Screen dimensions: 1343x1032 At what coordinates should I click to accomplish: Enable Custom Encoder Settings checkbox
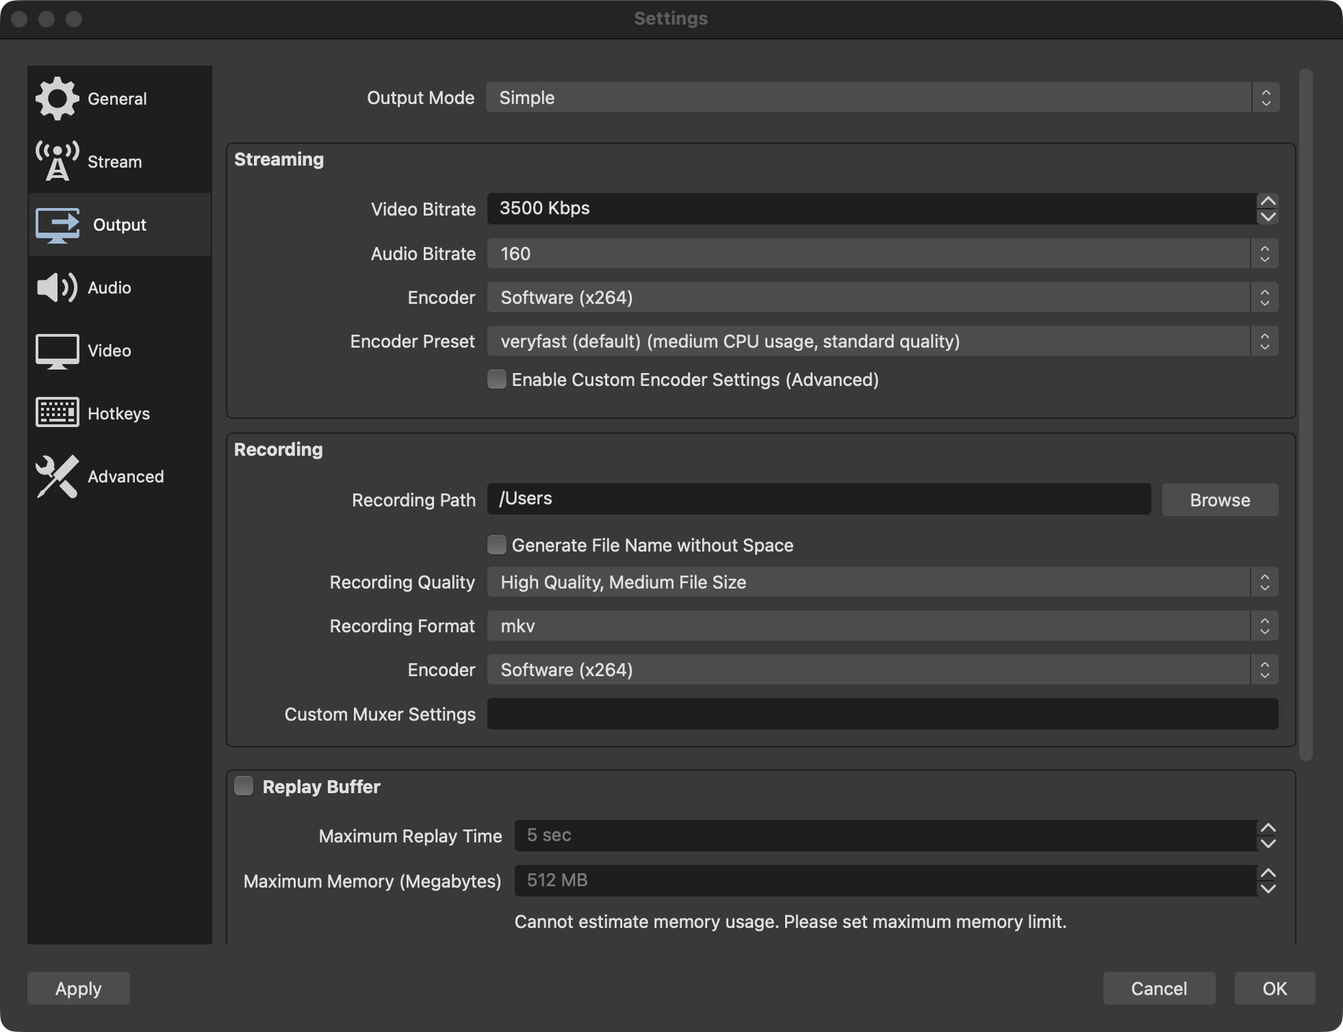click(497, 379)
